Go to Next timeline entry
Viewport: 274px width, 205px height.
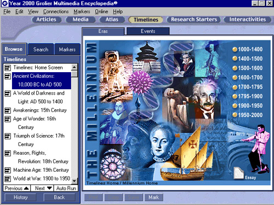tap(42, 188)
